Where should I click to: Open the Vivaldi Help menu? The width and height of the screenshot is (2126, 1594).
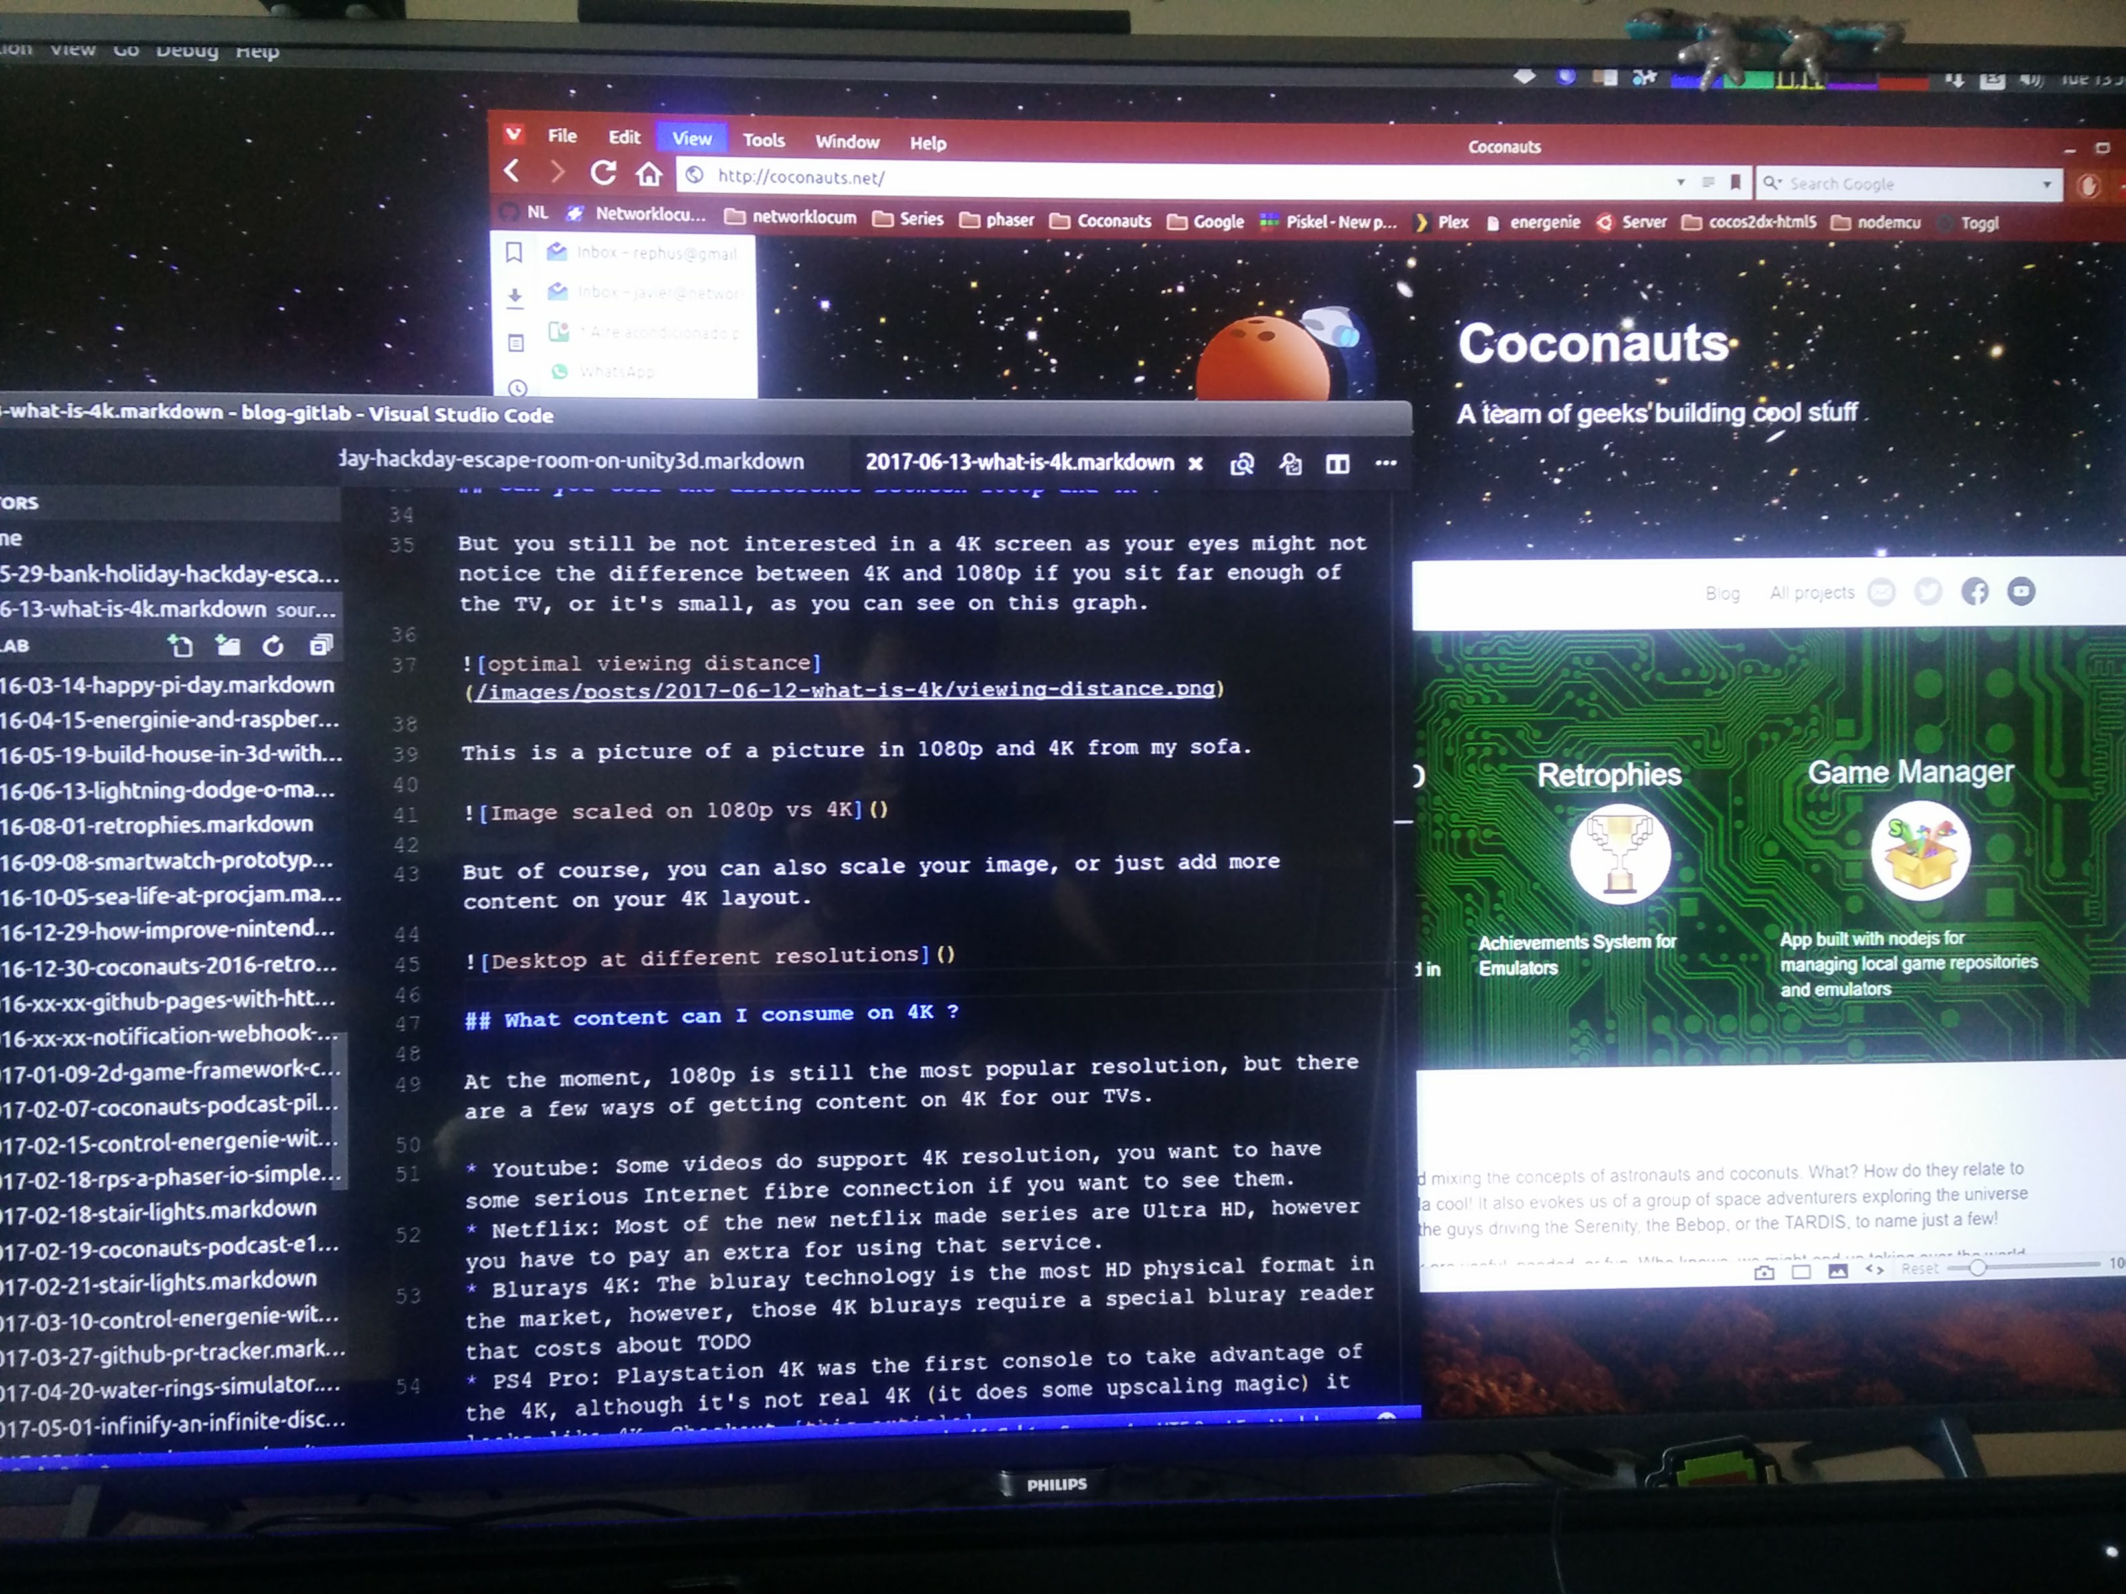(927, 143)
